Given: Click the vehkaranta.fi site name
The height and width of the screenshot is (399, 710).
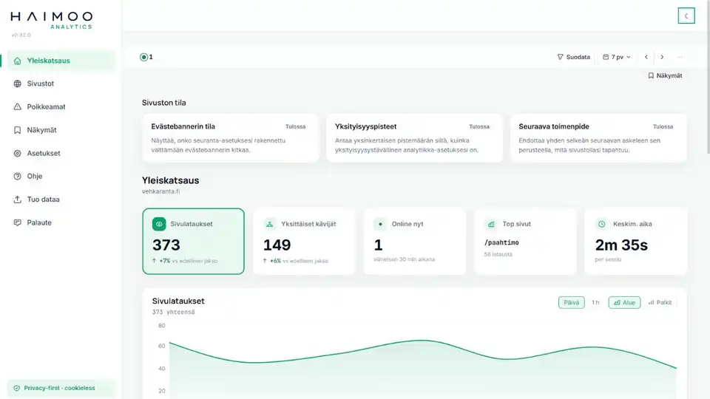Looking at the screenshot, I should pyautogui.click(x=160, y=191).
